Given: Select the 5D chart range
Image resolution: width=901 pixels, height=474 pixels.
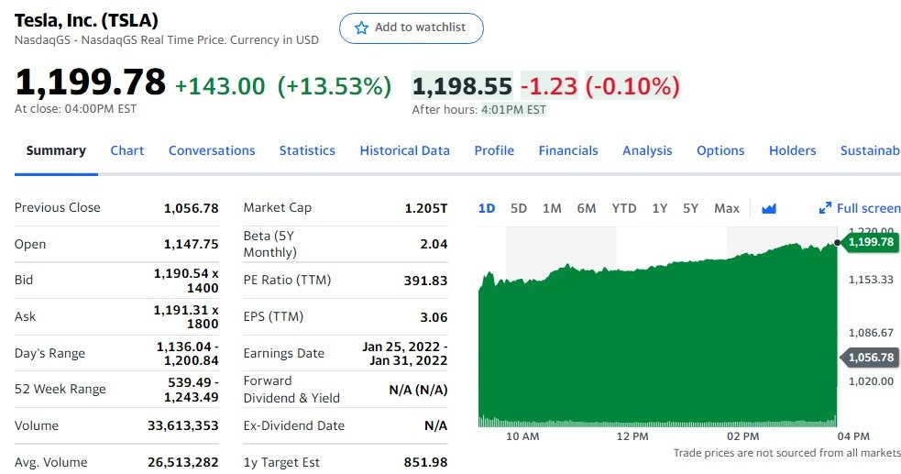Looking at the screenshot, I should click(x=519, y=208).
